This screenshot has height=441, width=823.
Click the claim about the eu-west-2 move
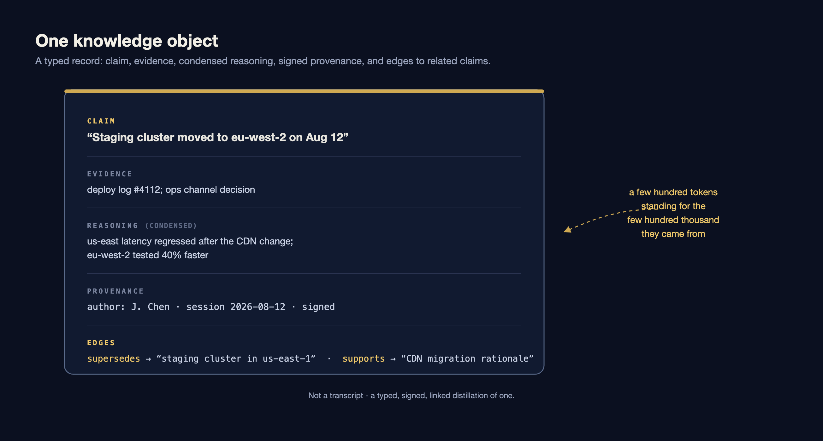click(x=217, y=137)
